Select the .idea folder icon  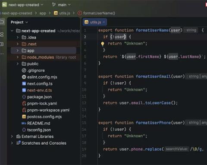[24, 37]
